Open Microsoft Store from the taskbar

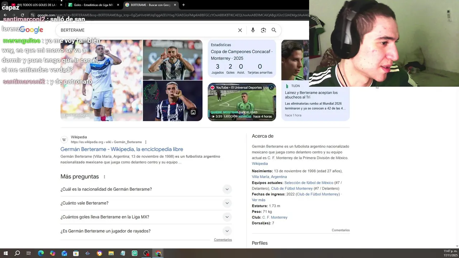click(76, 253)
